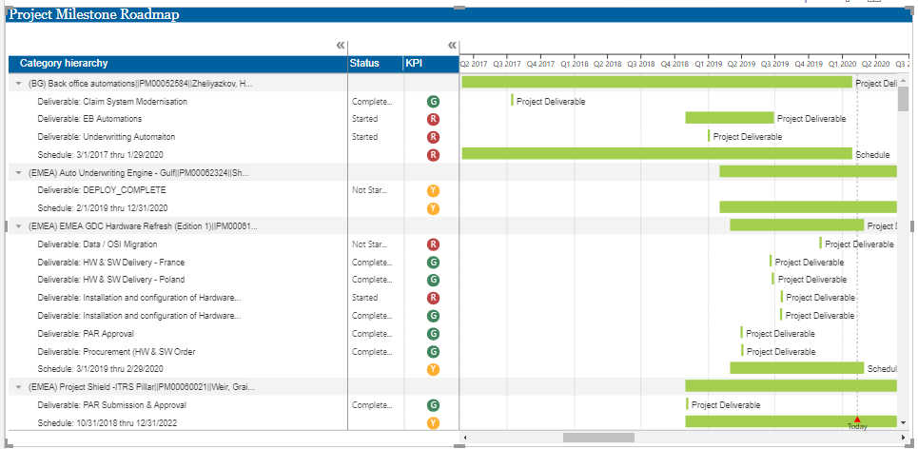Image resolution: width=918 pixels, height=449 pixels.
Task: Collapse the EMEA Project Shield group
Action: click(x=18, y=387)
